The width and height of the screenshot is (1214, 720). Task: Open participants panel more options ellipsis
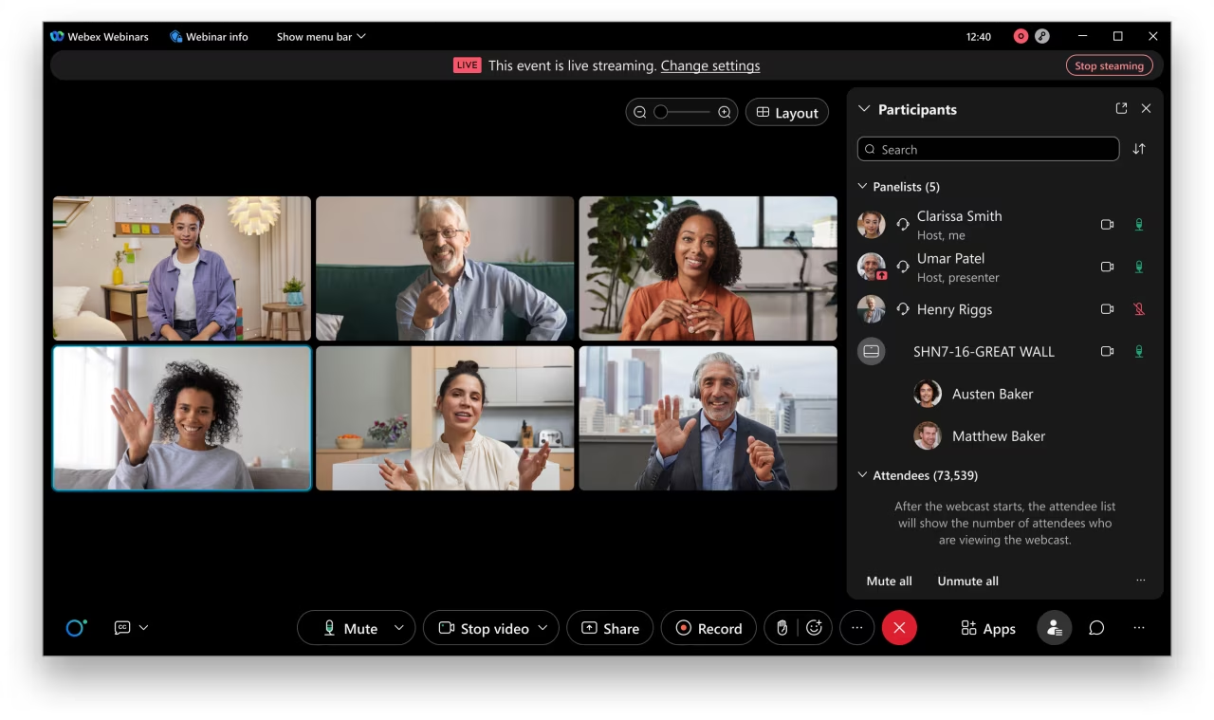[x=1140, y=581]
